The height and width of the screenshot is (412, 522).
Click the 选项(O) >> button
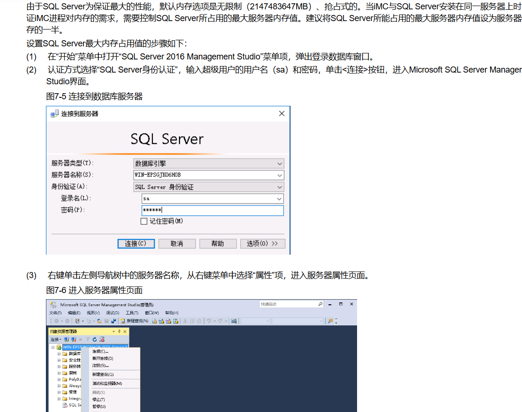pos(262,244)
